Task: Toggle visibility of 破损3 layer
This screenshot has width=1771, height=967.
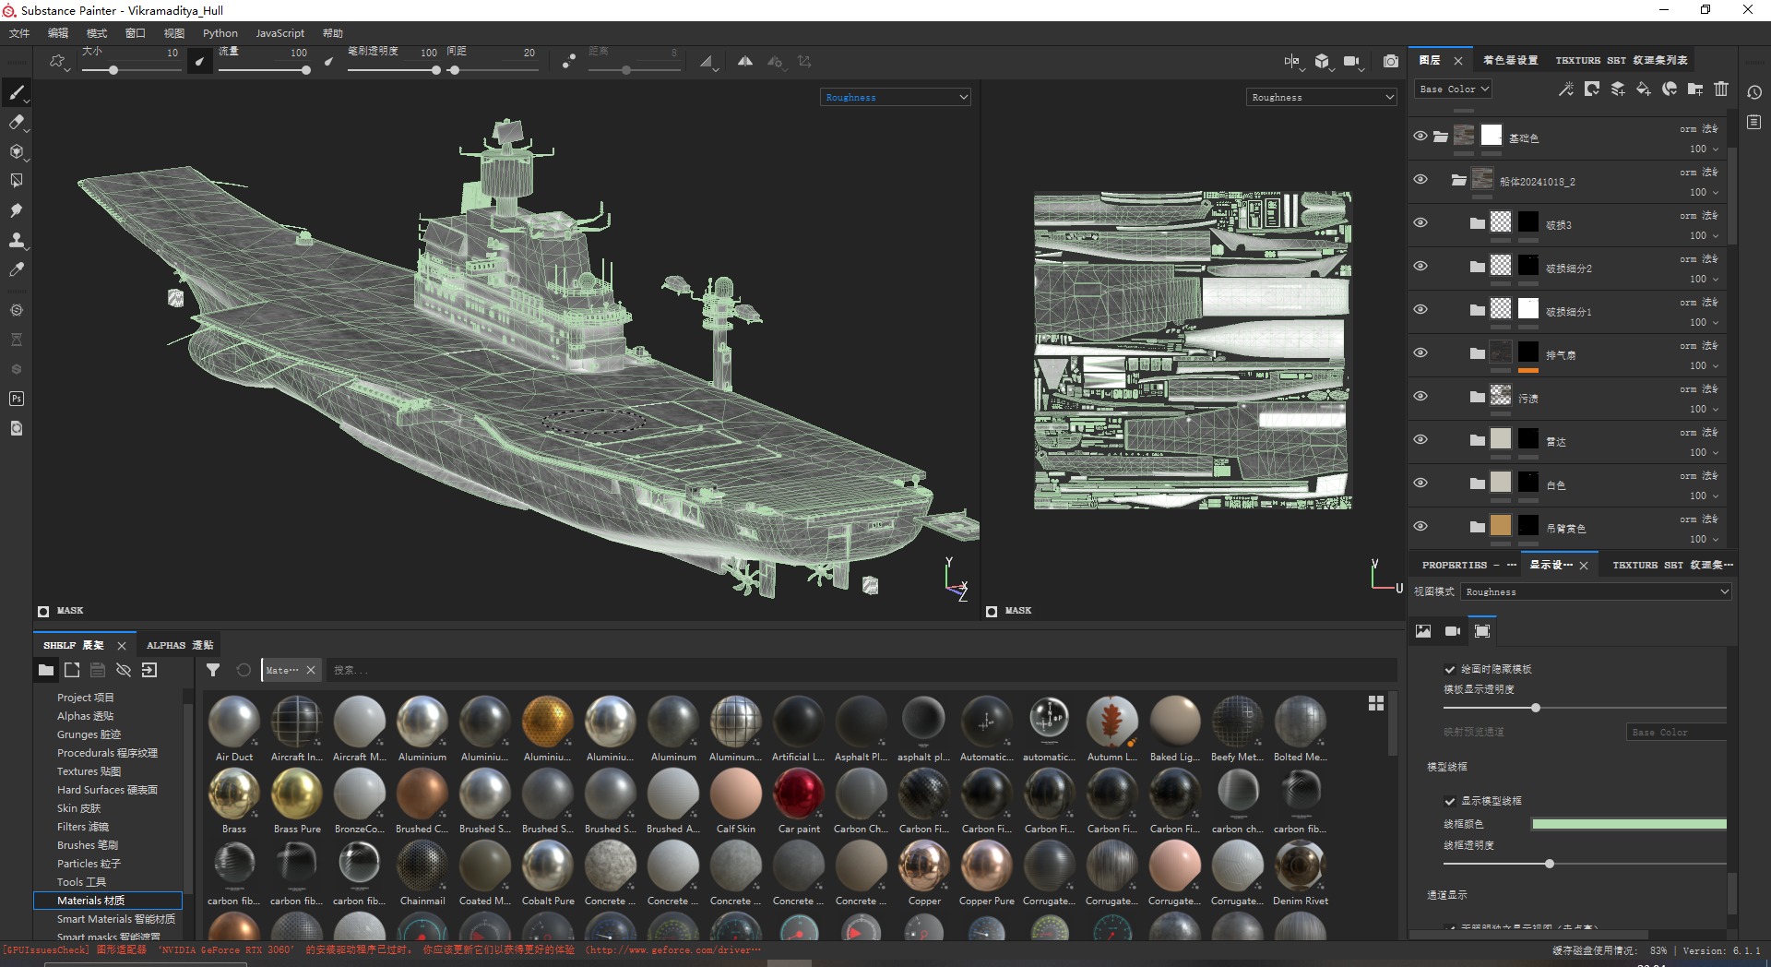Action: point(1420,222)
